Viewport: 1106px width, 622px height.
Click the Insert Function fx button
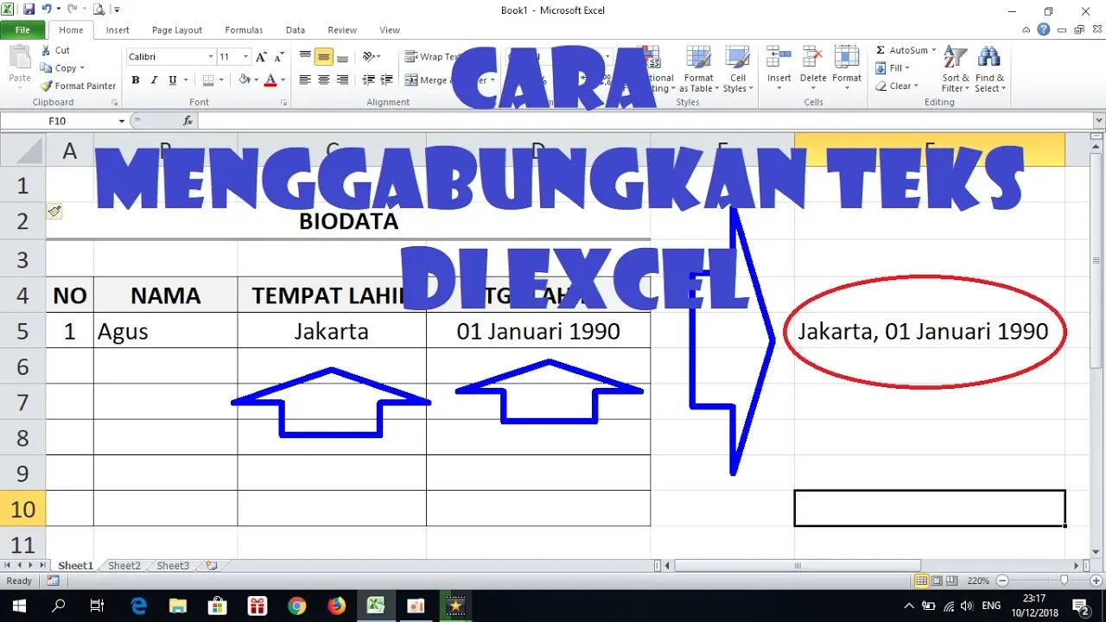coord(188,121)
